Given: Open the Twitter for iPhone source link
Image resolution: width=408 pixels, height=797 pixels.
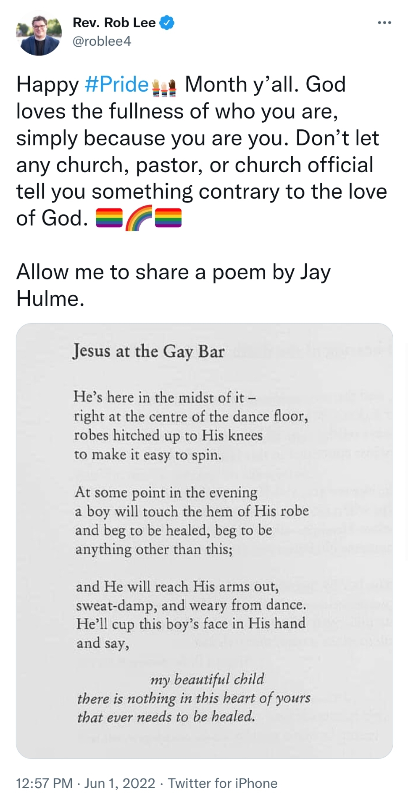Looking at the screenshot, I should 223,783.
